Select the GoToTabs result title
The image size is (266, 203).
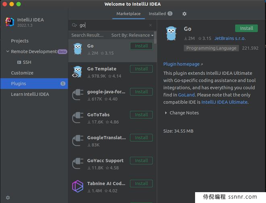tap(98, 115)
